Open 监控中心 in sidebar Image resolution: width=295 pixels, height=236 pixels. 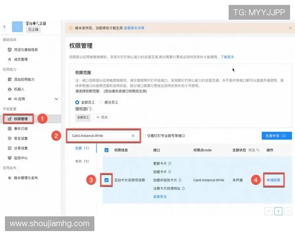(x=18, y=158)
